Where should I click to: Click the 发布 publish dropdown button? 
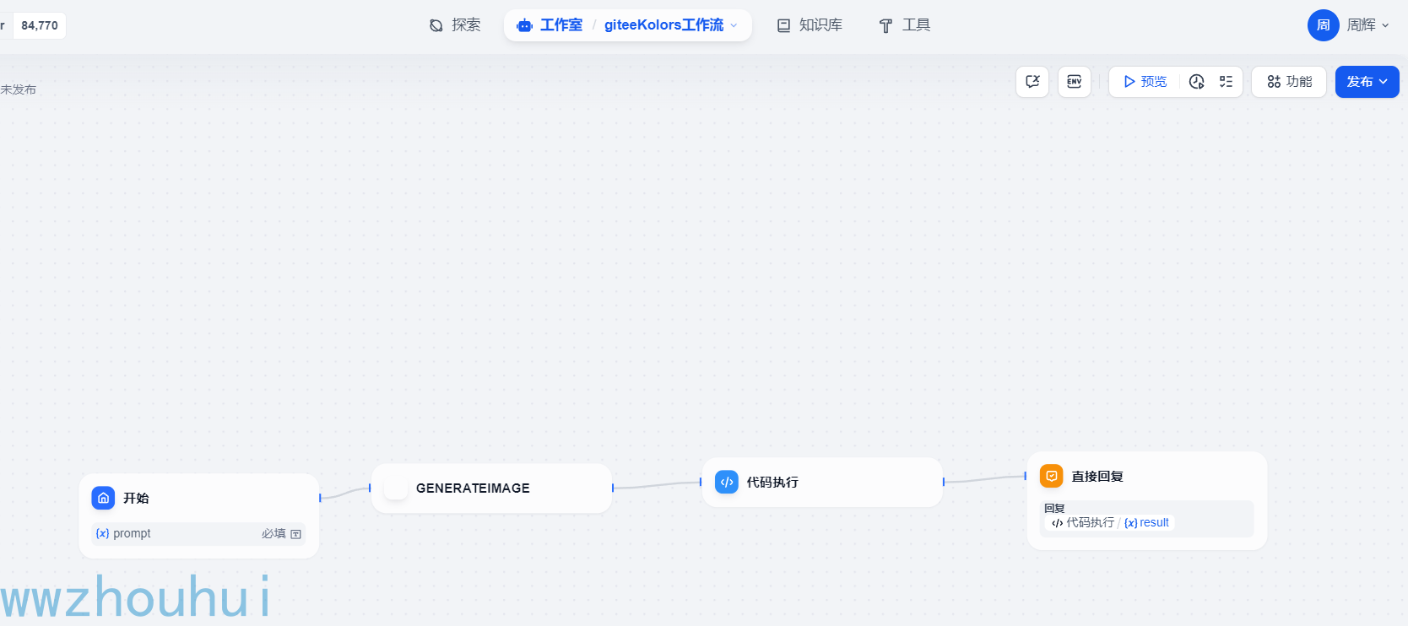(1367, 82)
